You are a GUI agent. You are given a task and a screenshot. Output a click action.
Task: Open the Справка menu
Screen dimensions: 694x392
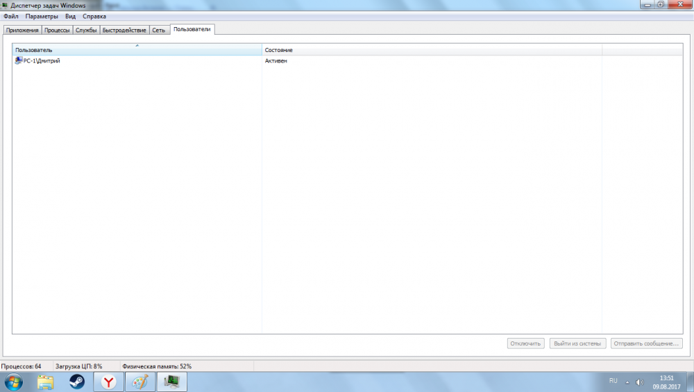pyautogui.click(x=94, y=16)
